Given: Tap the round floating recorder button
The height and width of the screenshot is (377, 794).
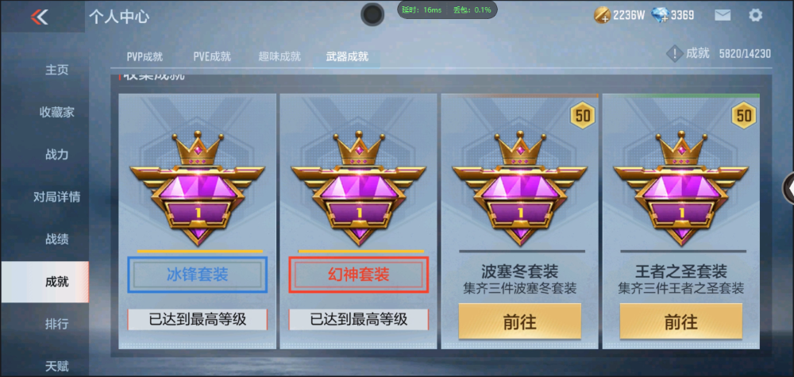Looking at the screenshot, I should tap(372, 14).
